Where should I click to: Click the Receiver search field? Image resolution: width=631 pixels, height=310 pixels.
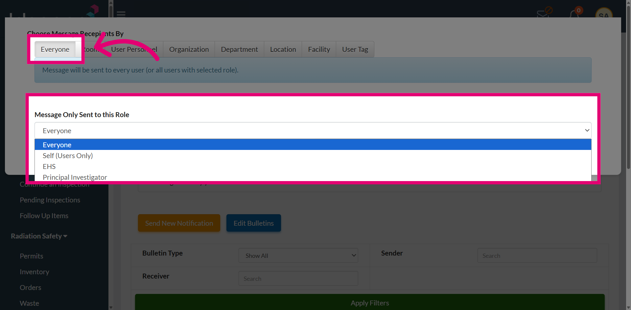(x=298, y=279)
